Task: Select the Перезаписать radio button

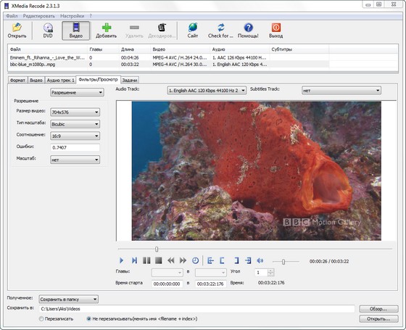Action: coord(41,319)
